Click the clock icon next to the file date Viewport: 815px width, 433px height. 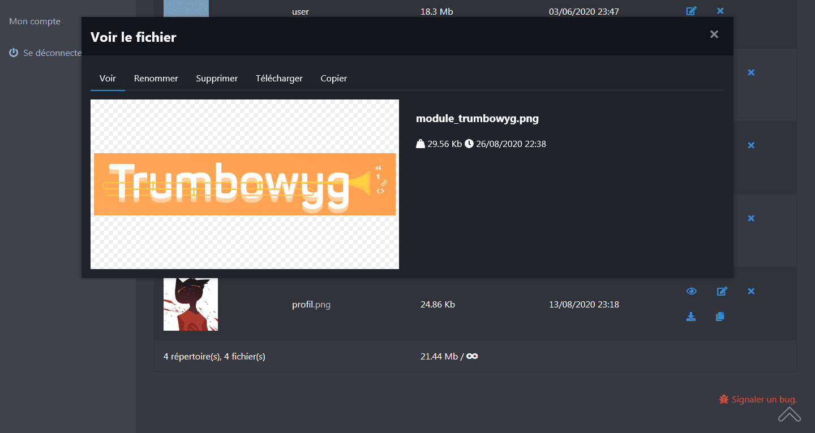[x=469, y=144]
